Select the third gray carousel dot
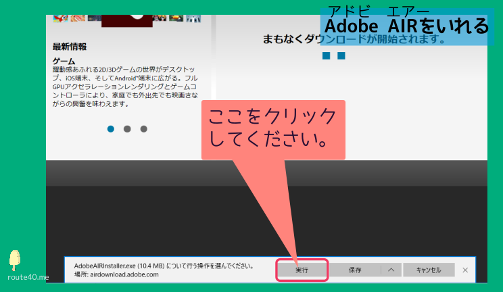This screenshot has height=292, width=503. pos(144,129)
